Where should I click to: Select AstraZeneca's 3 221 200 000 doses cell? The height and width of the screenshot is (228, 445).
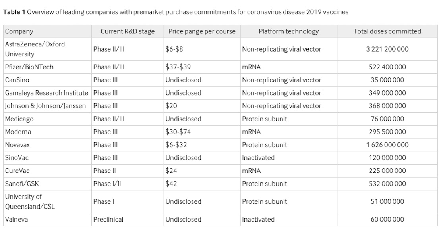tap(387, 49)
